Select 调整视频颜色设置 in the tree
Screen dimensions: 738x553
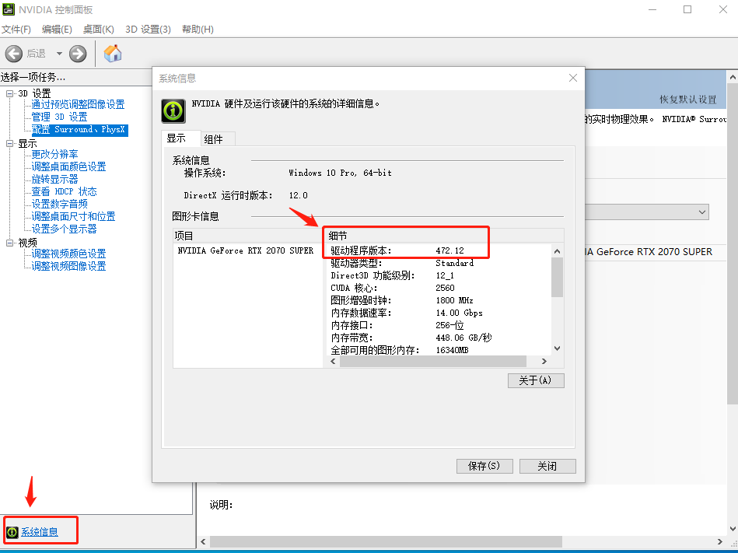point(68,254)
